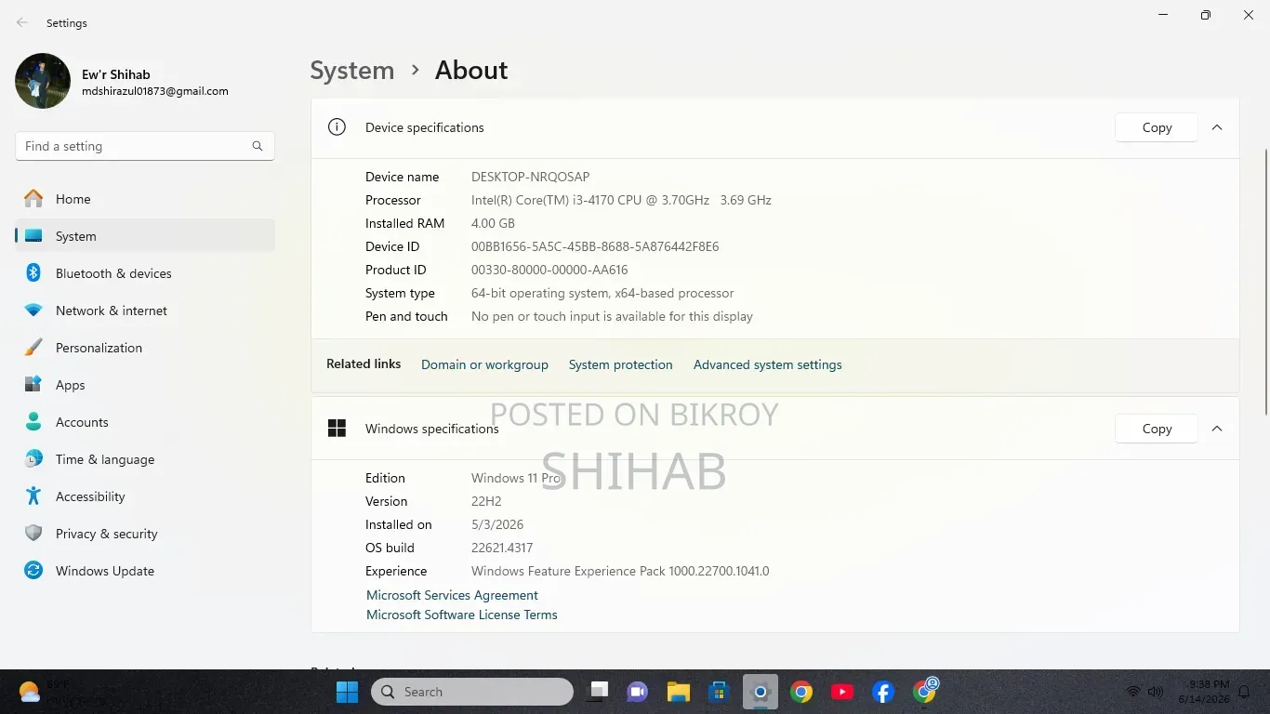Copy the Device specifications
The image size is (1270, 714).
1157,127
